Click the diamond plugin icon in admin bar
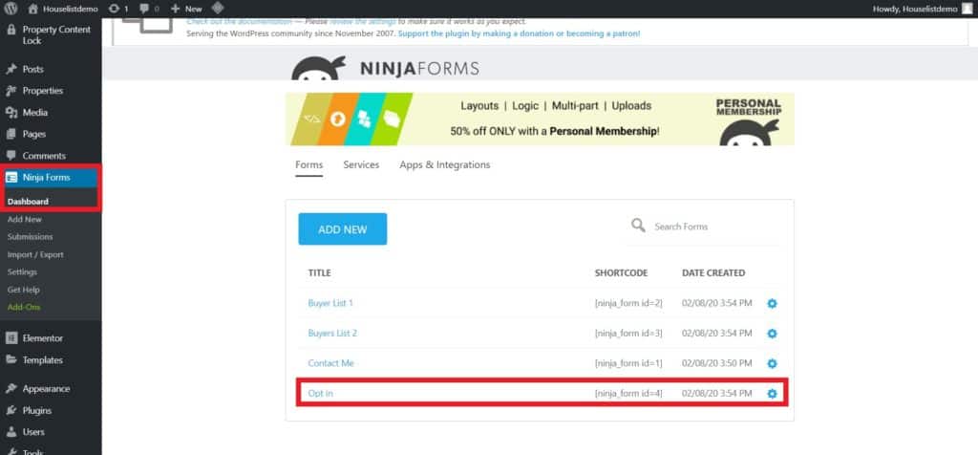978x455 pixels. (x=218, y=9)
